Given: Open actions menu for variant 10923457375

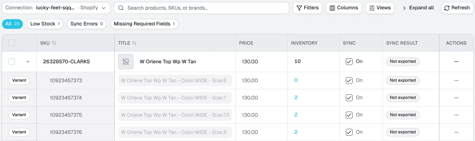Looking at the screenshot, I should click(x=456, y=115).
